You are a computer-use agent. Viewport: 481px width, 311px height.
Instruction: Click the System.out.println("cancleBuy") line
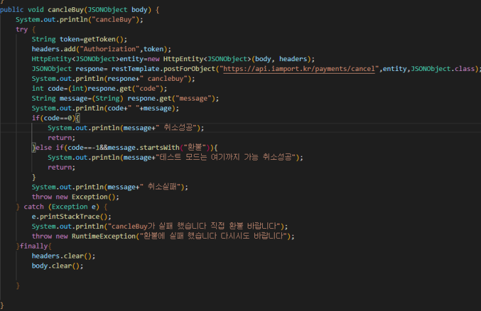pyautogui.click(x=80, y=20)
